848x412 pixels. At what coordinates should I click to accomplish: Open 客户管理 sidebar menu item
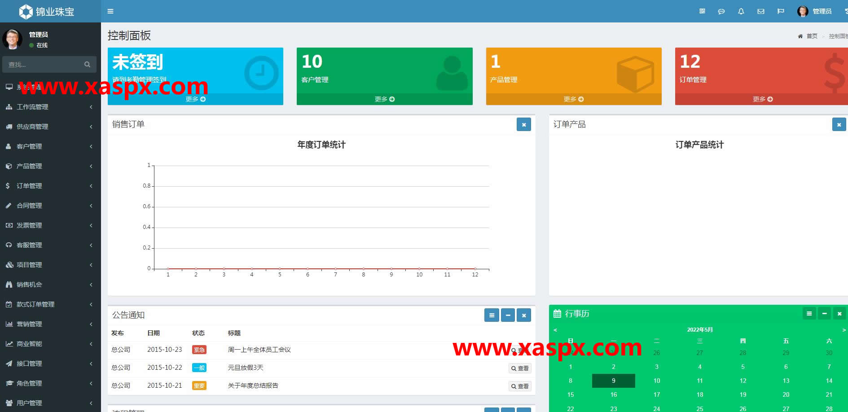pos(49,146)
